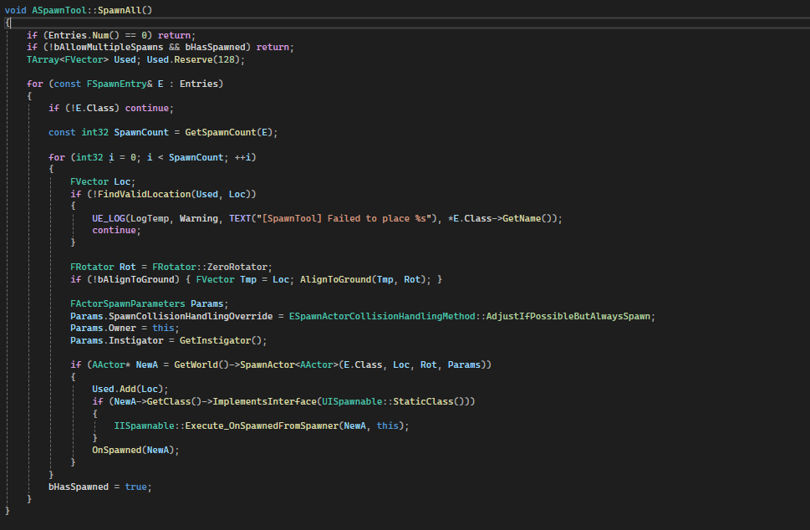The width and height of the screenshot is (810, 530).
Task: Click the ImplementsInterface method call
Action: click(x=264, y=401)
